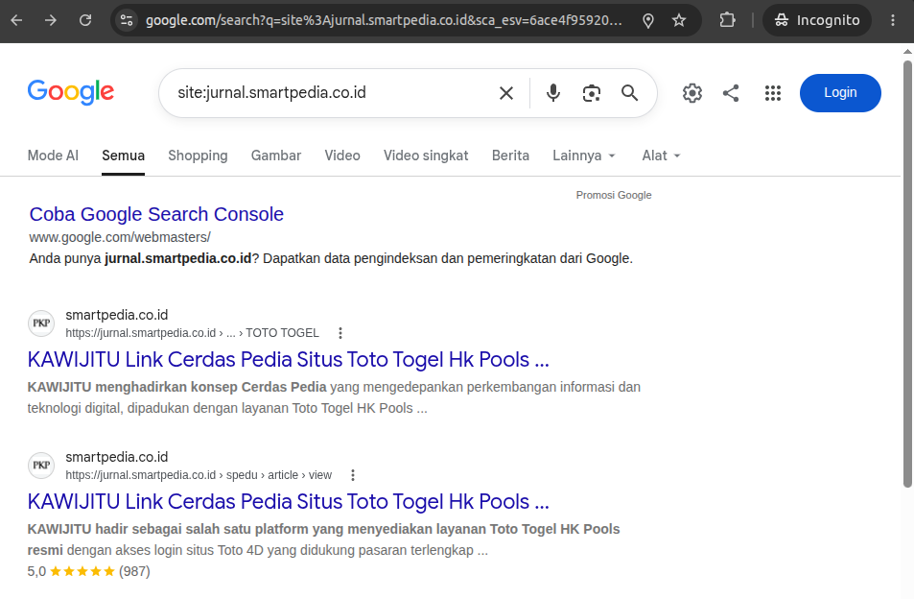The height and width of the screenshot is (599, 914).
Task: Click the Google logo
Action: pos(71,92)
